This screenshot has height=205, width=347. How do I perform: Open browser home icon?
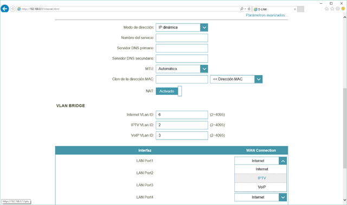tap(326, 9)
